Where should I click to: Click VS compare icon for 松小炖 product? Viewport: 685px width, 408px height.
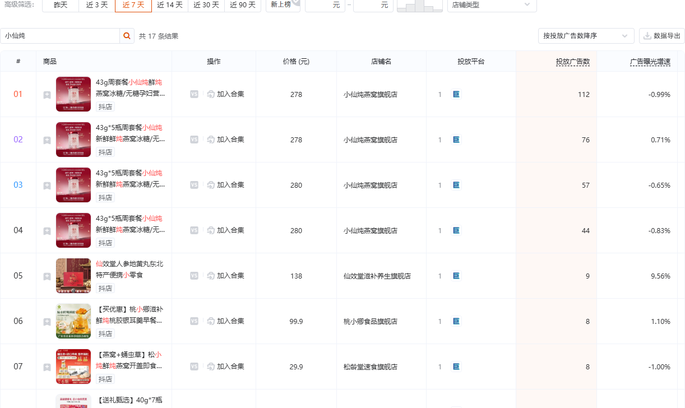click(194, 367)
